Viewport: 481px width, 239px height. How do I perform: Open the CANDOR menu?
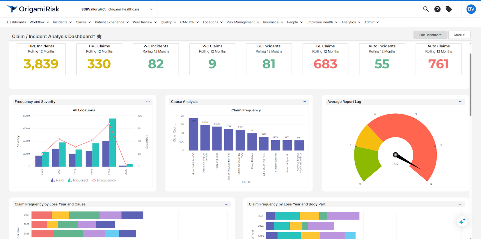pos(189,22)
